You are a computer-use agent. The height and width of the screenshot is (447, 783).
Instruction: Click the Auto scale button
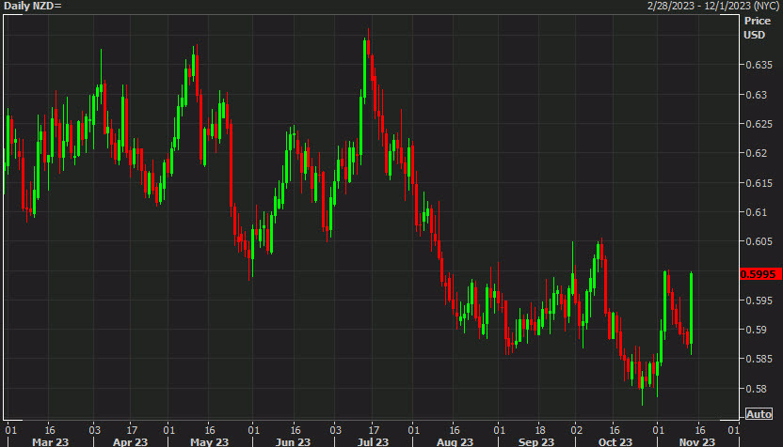coord(759,413)
